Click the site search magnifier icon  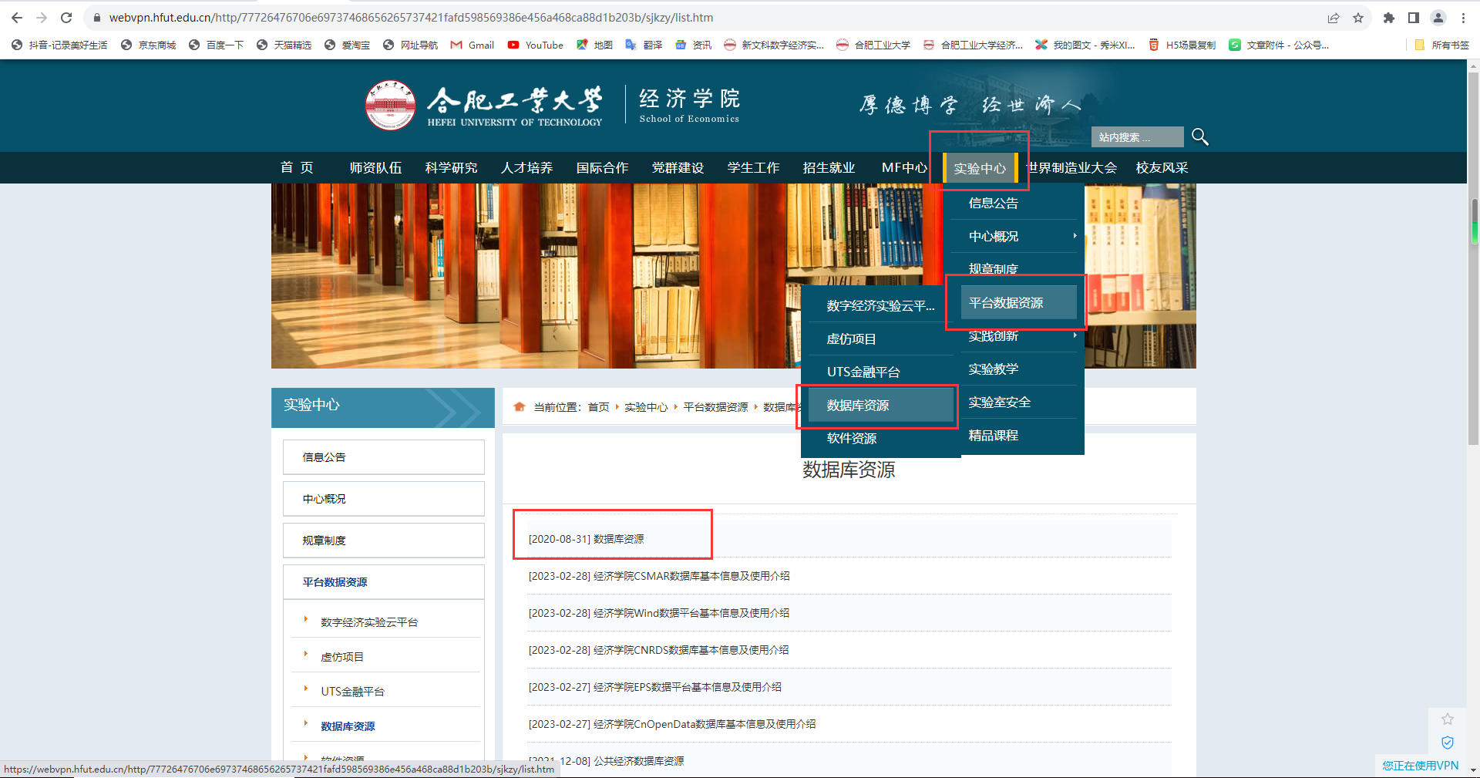[1199, 137]
